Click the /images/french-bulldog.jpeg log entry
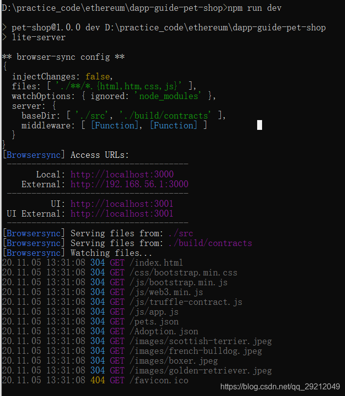This screenshot has height=396, width=345. click(132, 351)
